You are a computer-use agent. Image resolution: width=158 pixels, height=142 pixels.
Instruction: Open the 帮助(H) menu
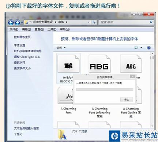65,29
